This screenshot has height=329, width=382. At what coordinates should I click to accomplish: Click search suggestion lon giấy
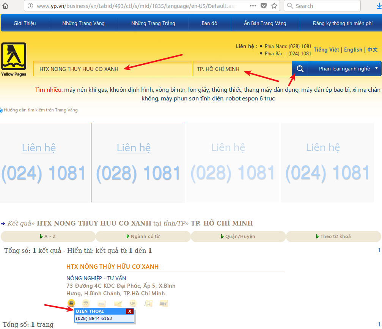pyautogui.click(x=199, y=90)
